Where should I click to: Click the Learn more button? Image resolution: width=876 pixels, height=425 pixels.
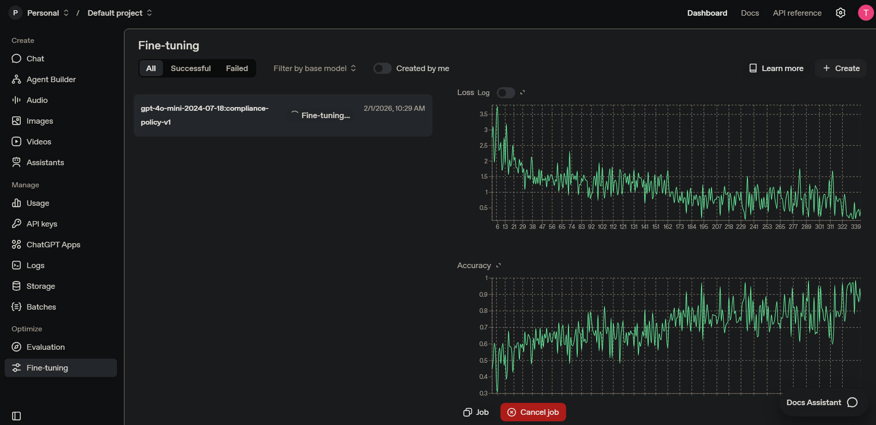[777, 68]
